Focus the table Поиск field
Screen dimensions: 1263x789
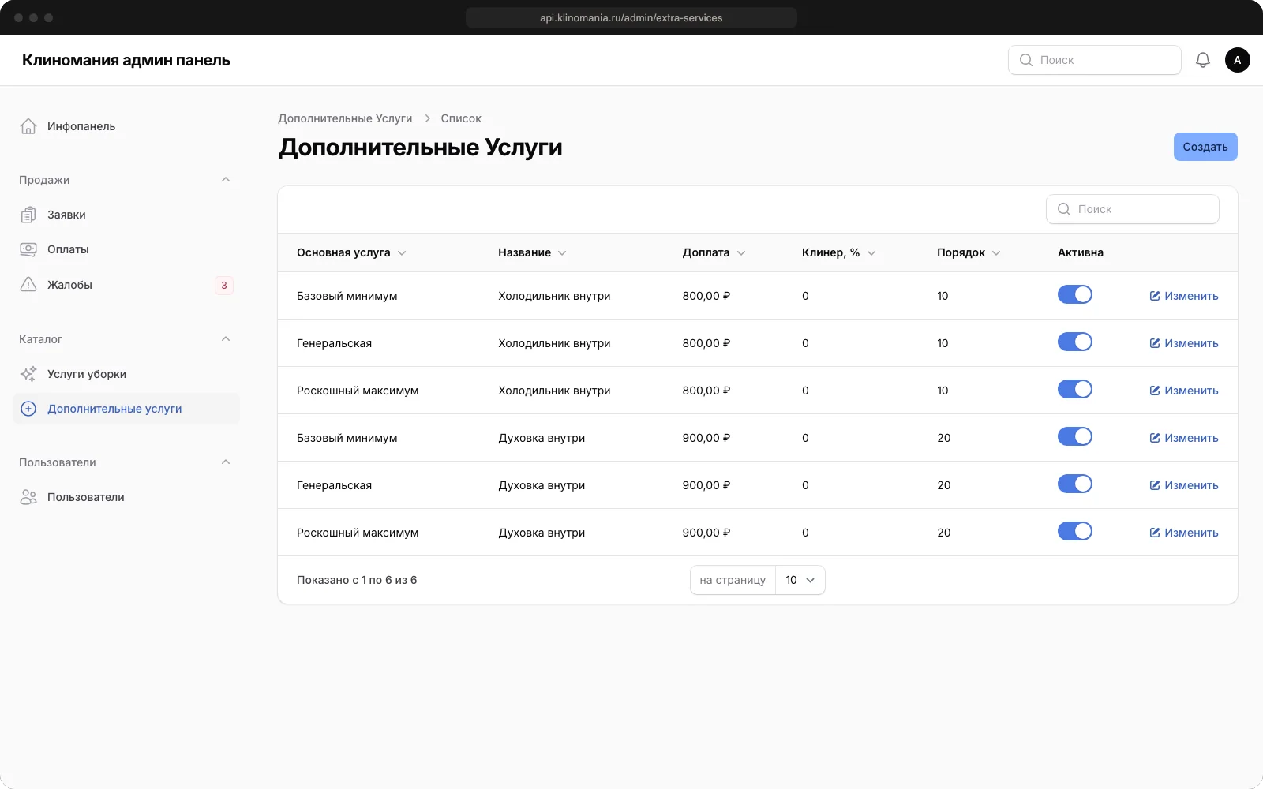point(1133,209)
